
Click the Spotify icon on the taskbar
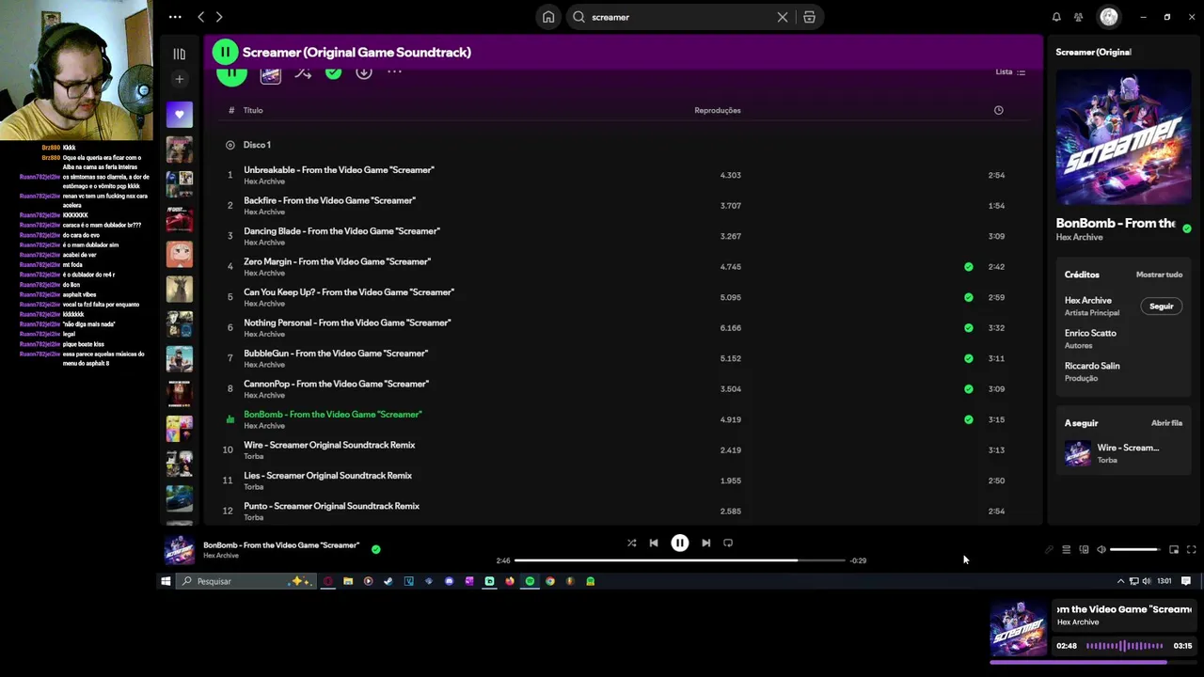pyautogui.click(x=530, y=581)
